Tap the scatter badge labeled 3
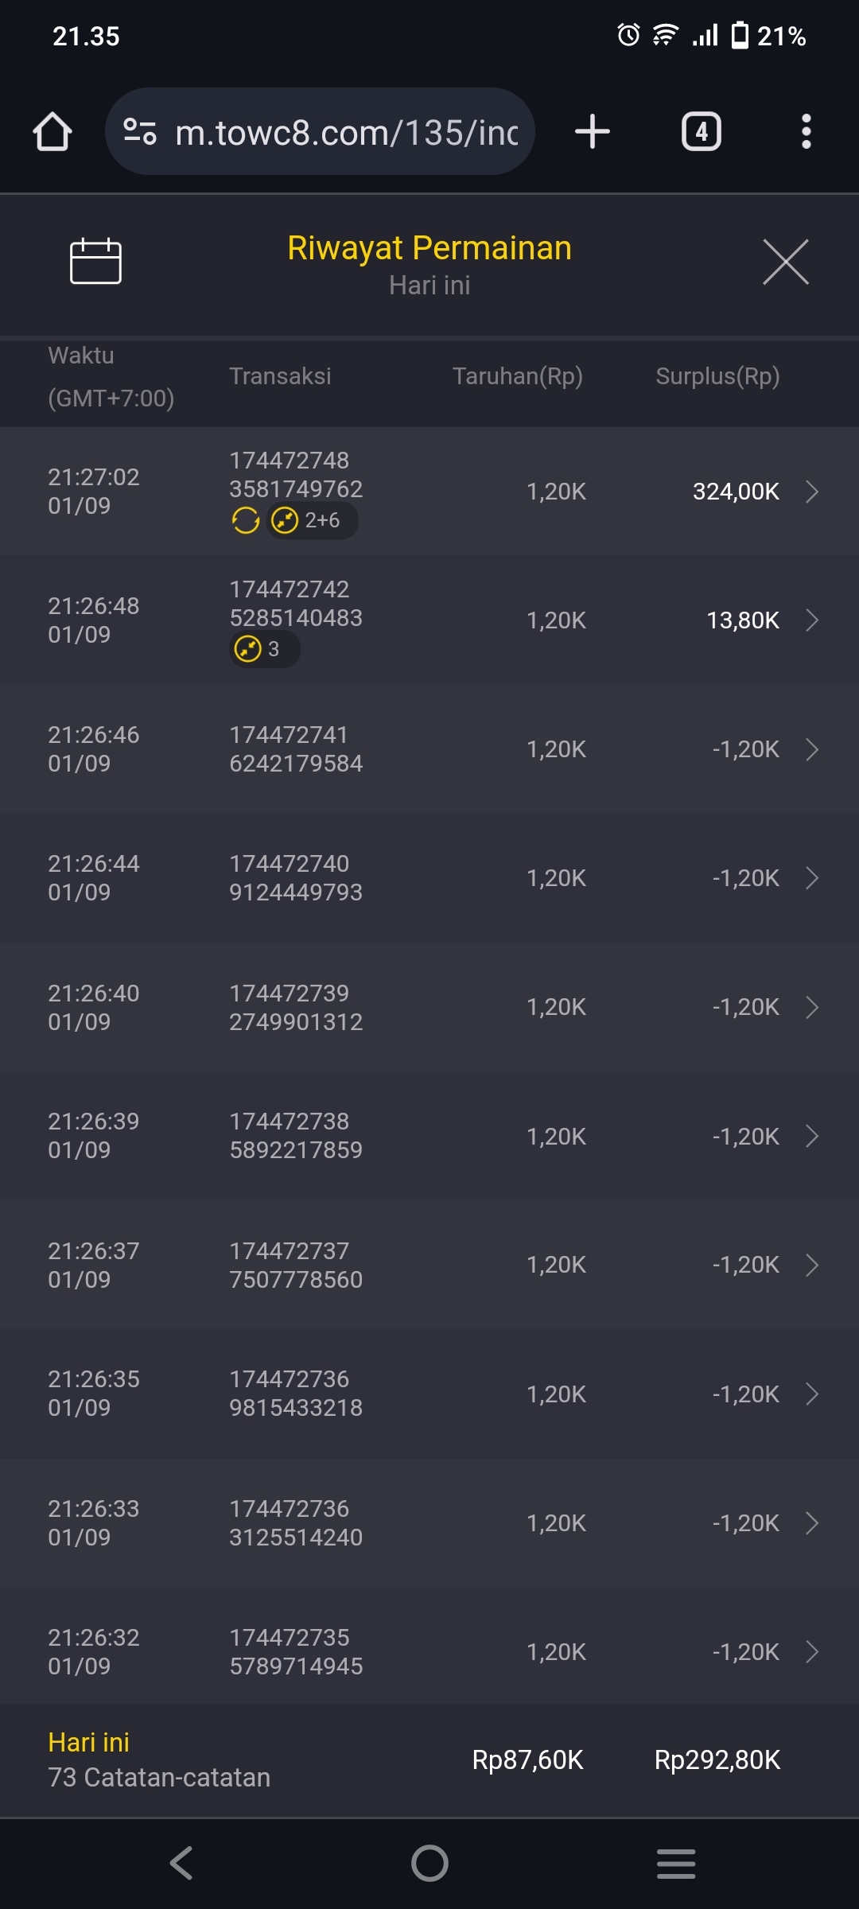This screenshot has width=859, height=1909. [264, 650]
